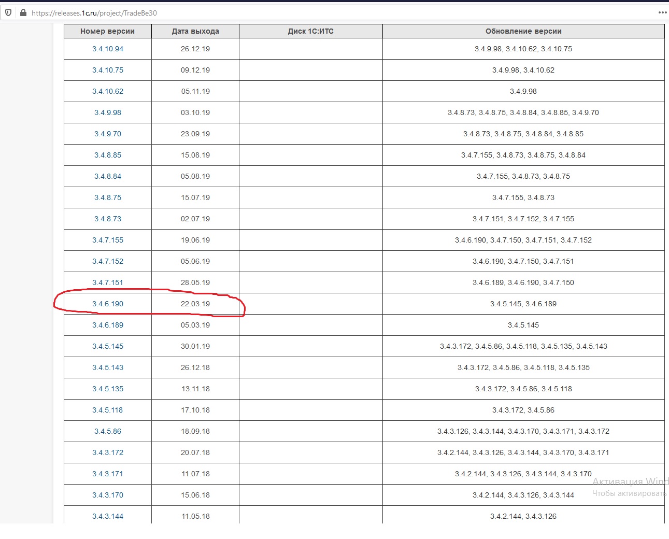Open version 3.4.8.73 link
The width and height of the screenshot is (669, 539).
108,219
